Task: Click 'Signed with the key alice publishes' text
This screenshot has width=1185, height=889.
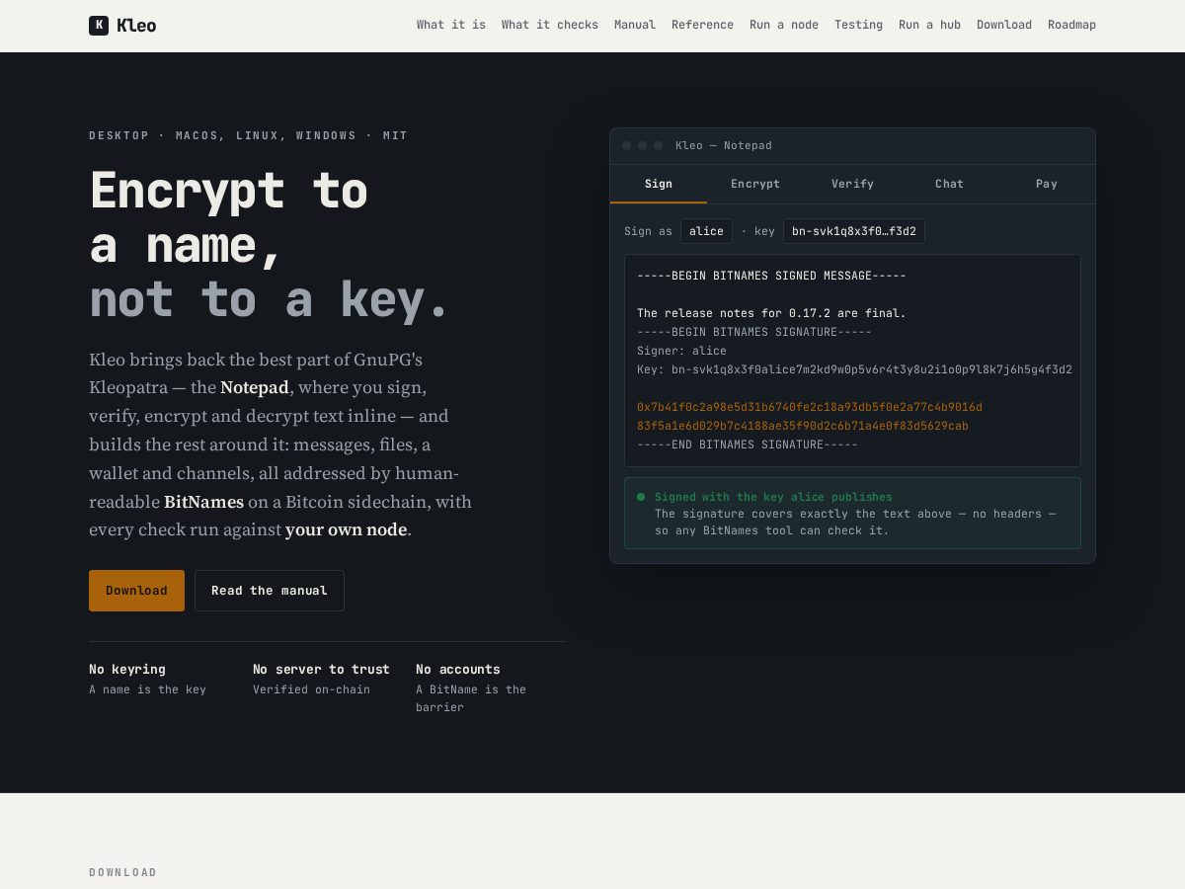Action: tap(773, 497)
